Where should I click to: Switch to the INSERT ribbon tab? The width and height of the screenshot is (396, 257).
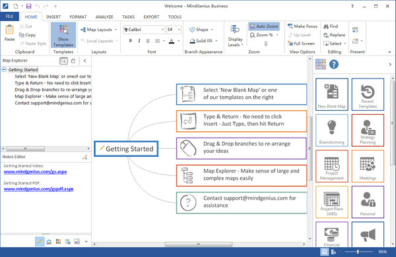[53, 17]
